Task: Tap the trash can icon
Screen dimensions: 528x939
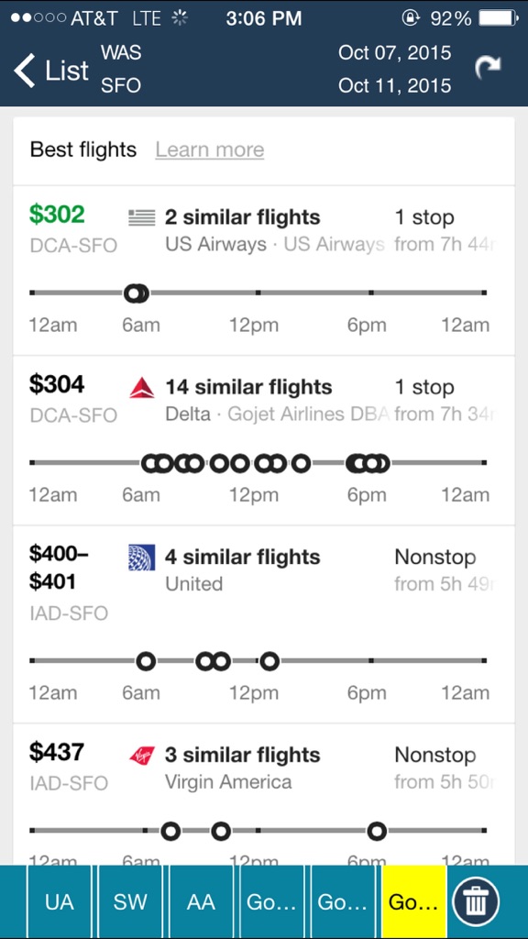Action: click(476, 901)
